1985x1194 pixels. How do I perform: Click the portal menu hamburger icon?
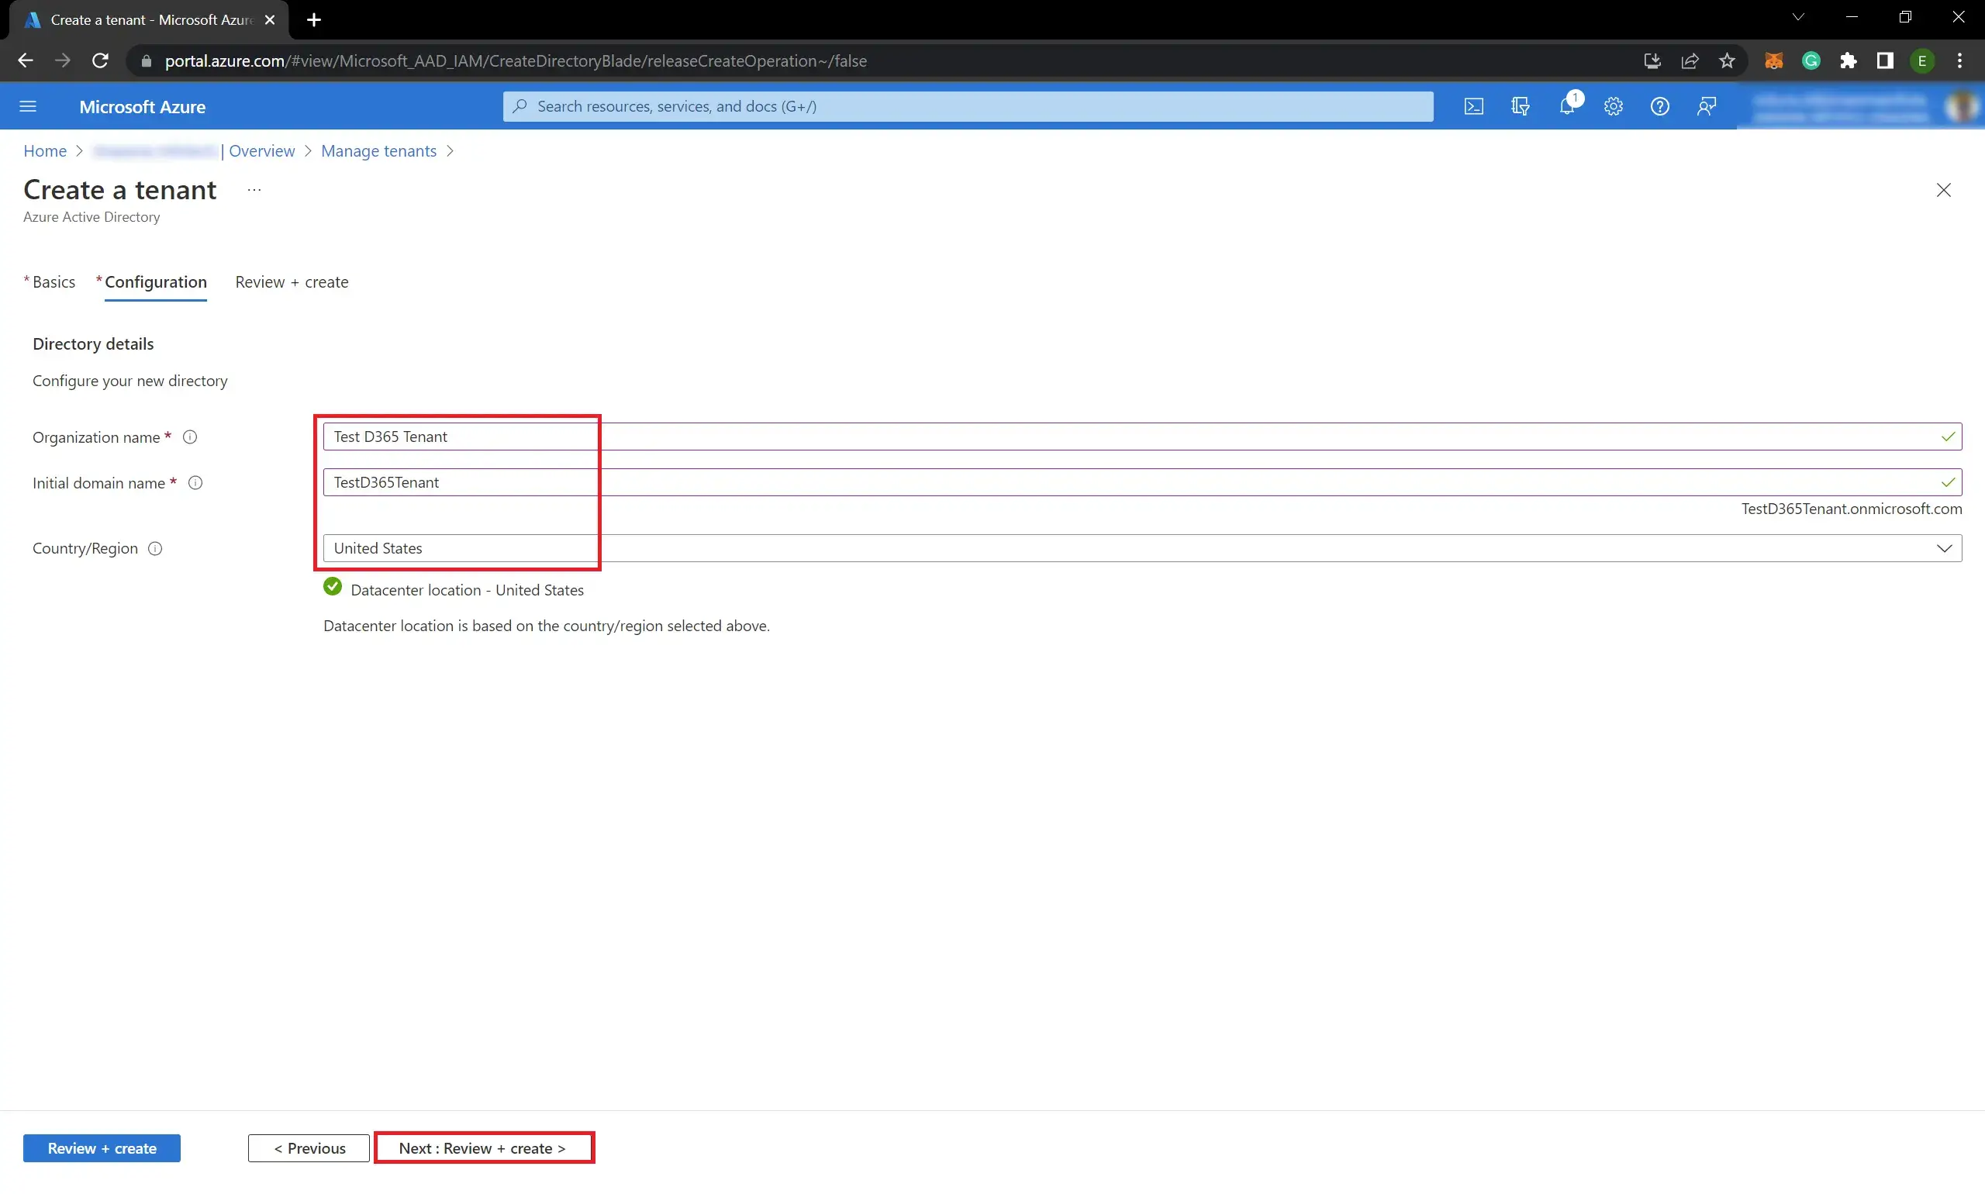[29, 106]
